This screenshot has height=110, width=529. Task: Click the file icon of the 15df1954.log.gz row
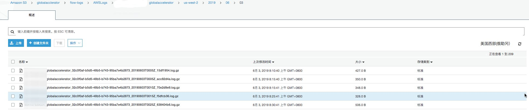pyautogui.click(x=21, y=71)
